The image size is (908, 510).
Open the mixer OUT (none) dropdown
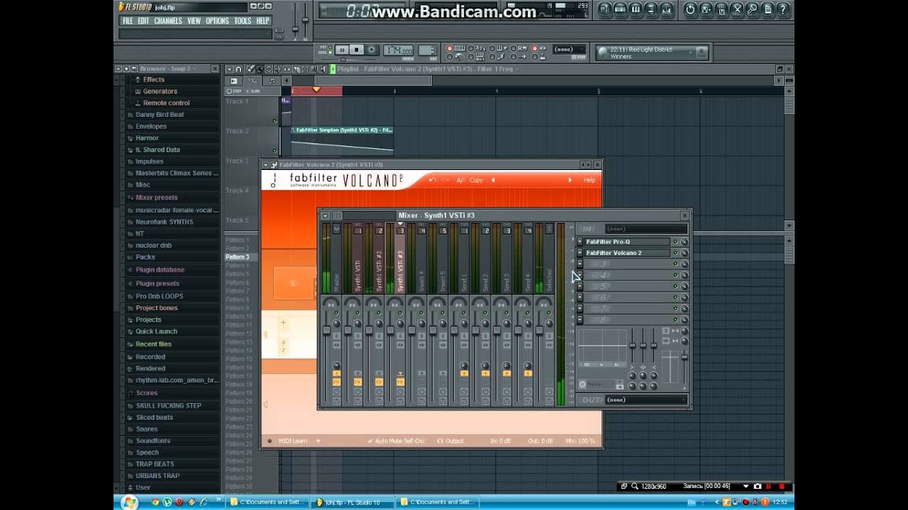click(646, 399)
